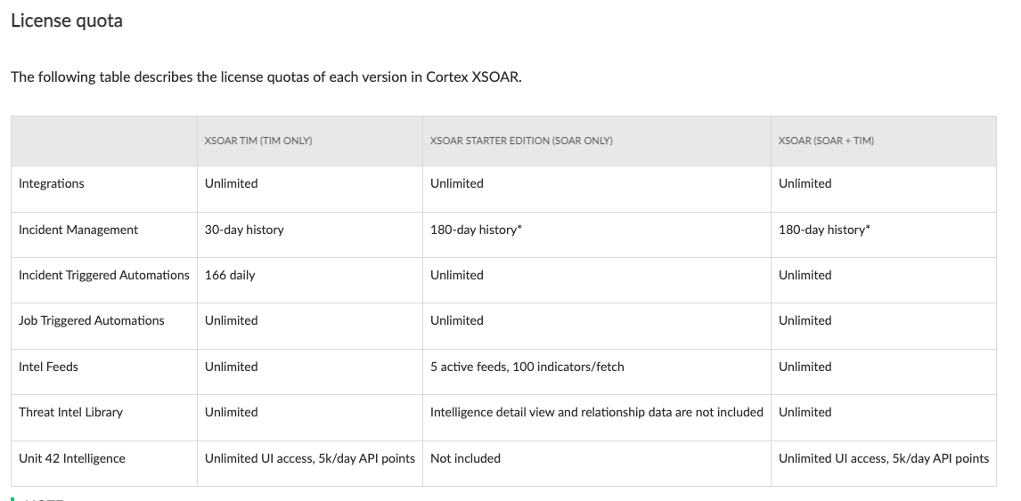
Task: Click Unit 42 API points cell under XSOAR TIM
Action: pyautogui.click(x=310, y=458)
